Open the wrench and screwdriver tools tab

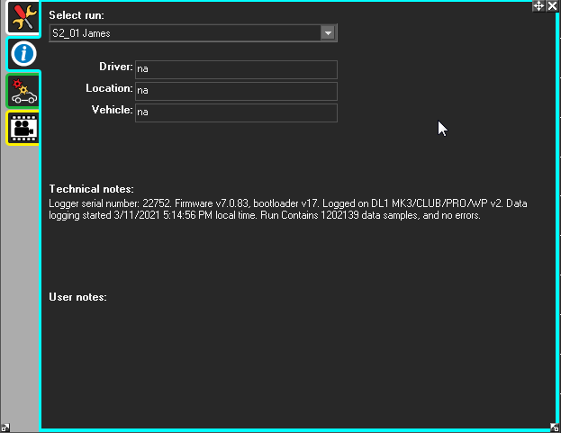pos(22,18)
